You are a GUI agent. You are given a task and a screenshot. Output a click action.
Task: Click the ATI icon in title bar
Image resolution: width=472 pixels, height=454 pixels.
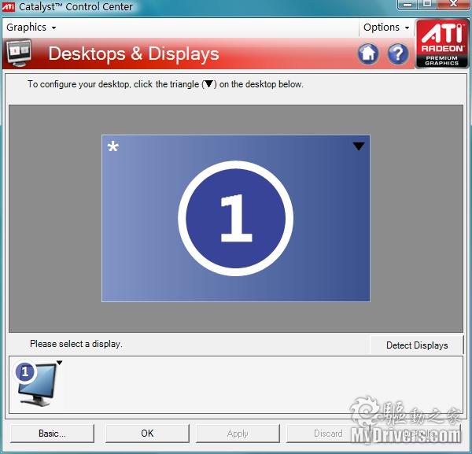coord(8,6)
